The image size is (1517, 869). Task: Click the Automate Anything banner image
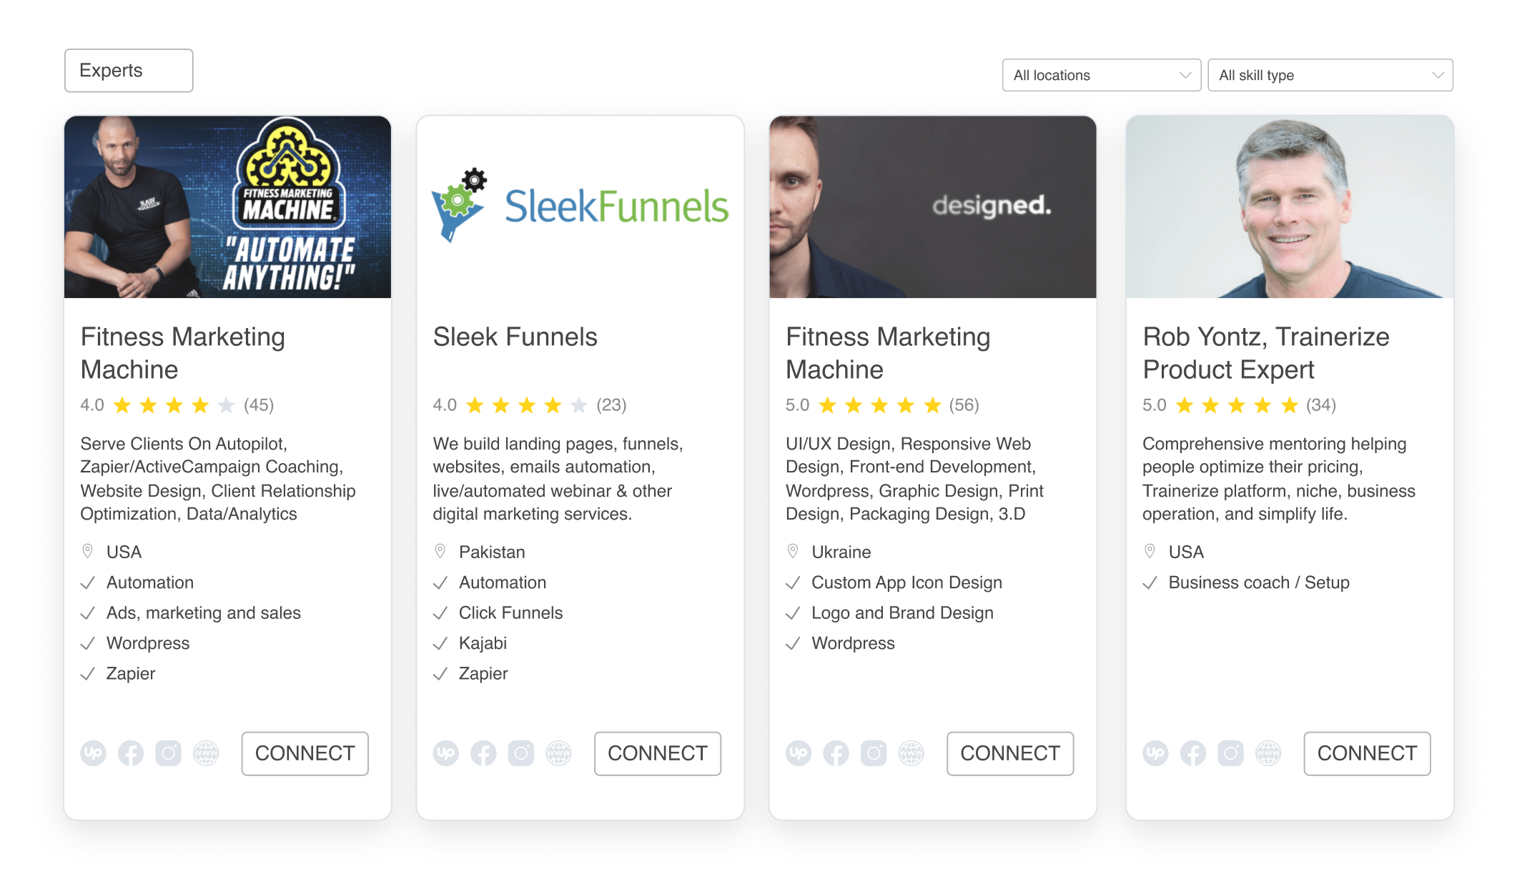coord(227,207)
